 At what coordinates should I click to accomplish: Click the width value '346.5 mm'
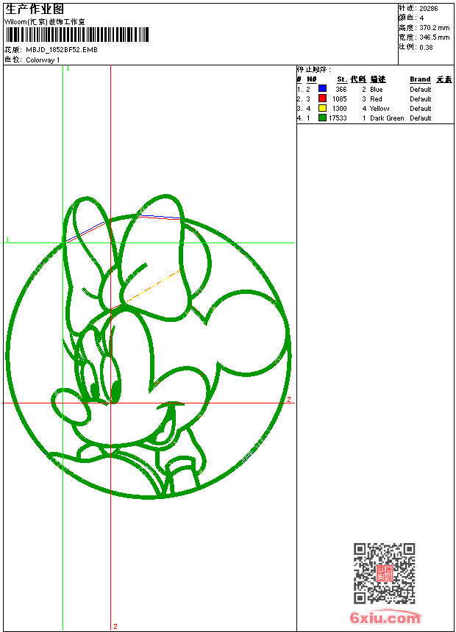click(435, 37)
